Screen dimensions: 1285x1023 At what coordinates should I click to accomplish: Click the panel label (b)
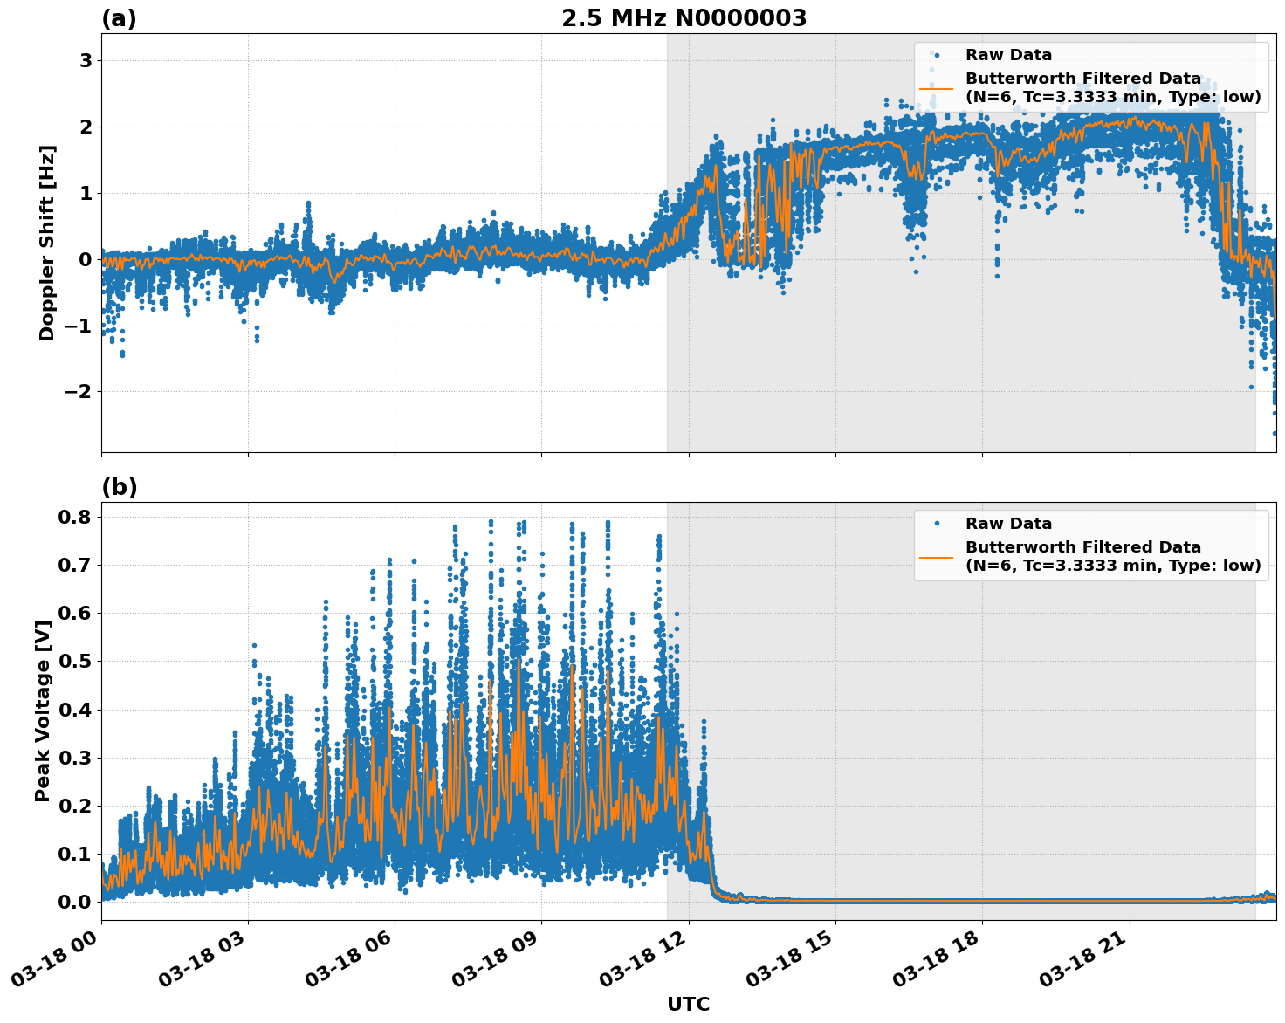119,486
